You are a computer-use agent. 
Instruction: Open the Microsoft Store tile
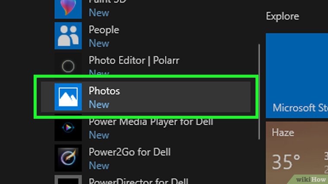tap(297, 76)
